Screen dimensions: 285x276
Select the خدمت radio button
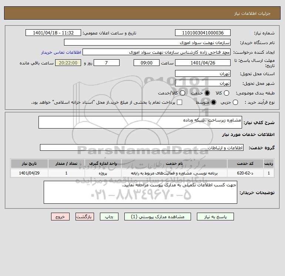pos(207,93)
